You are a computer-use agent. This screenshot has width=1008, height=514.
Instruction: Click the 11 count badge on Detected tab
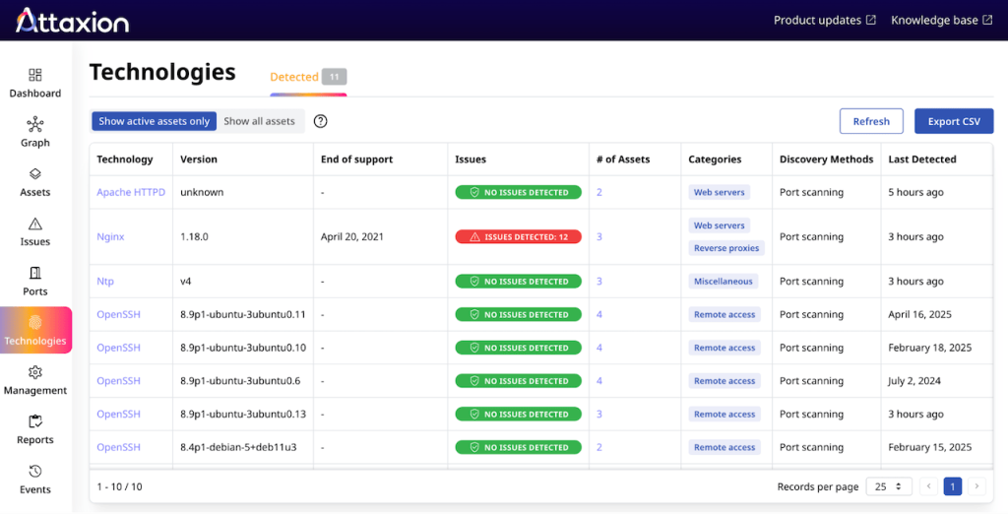(335, 77)
